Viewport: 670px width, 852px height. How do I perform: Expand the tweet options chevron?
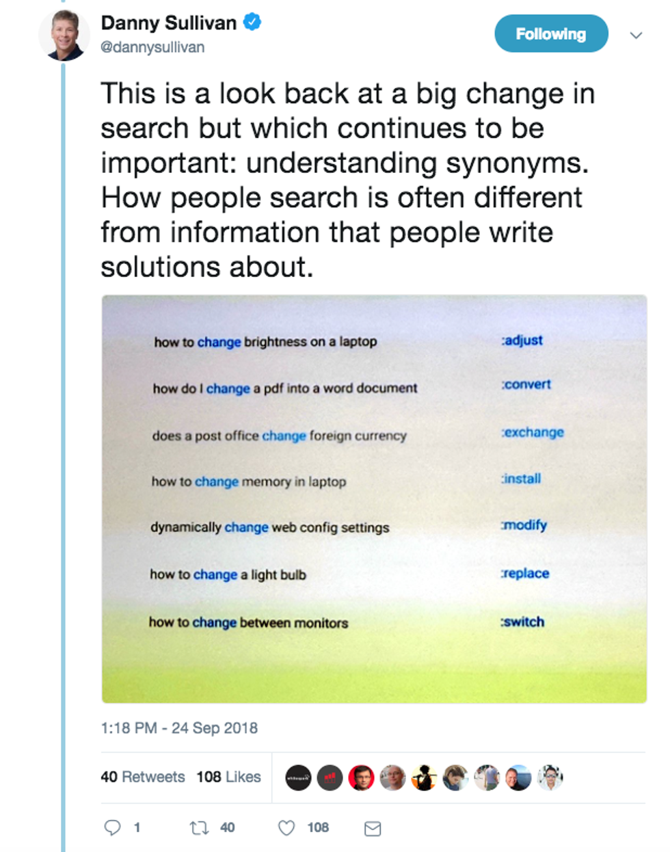click(636, 35)
